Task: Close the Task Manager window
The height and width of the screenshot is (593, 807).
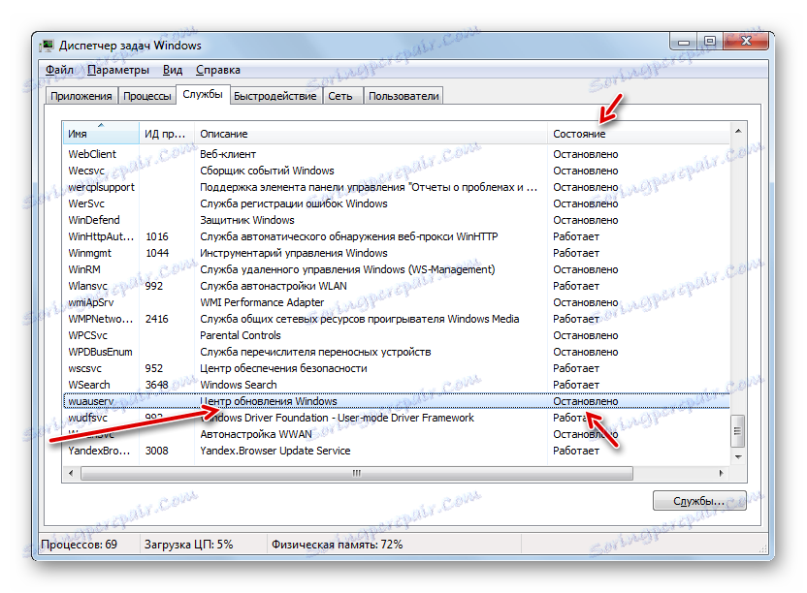Action: (x=746, y=41)
